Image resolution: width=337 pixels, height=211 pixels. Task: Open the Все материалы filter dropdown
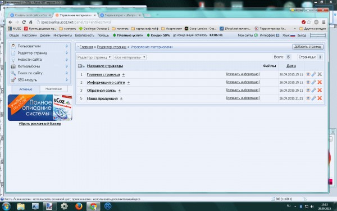(x=130, y=57)
